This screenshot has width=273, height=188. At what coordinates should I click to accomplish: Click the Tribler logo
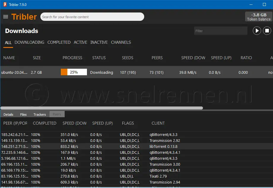tap(24, 17)
